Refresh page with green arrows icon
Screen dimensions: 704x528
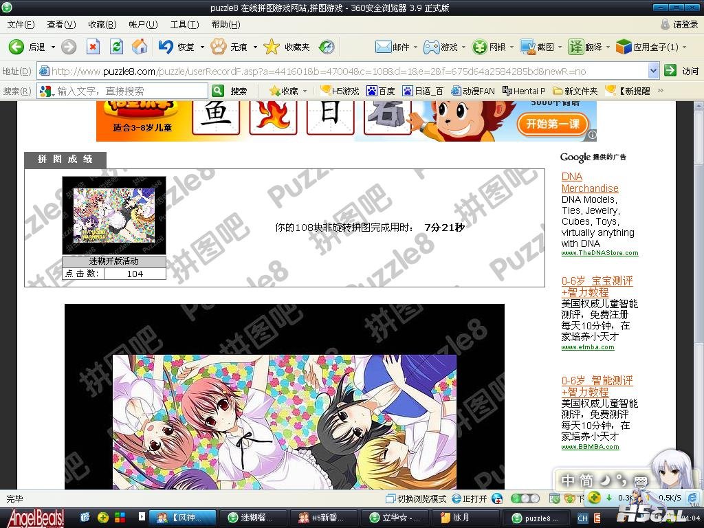tap(117, 47)
